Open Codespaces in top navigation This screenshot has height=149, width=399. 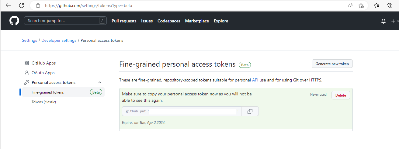point(169,21)
